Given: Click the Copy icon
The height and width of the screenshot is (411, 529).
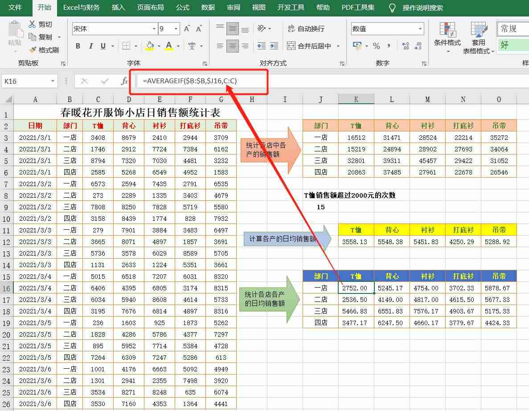Looking at the screenshot, I should (x=33, y=37).
